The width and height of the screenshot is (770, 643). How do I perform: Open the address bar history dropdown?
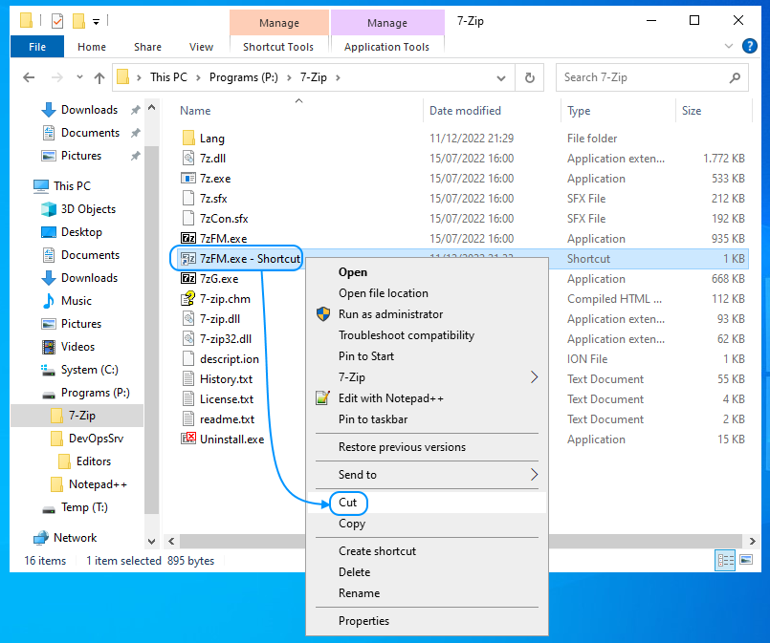coord(501,78)
